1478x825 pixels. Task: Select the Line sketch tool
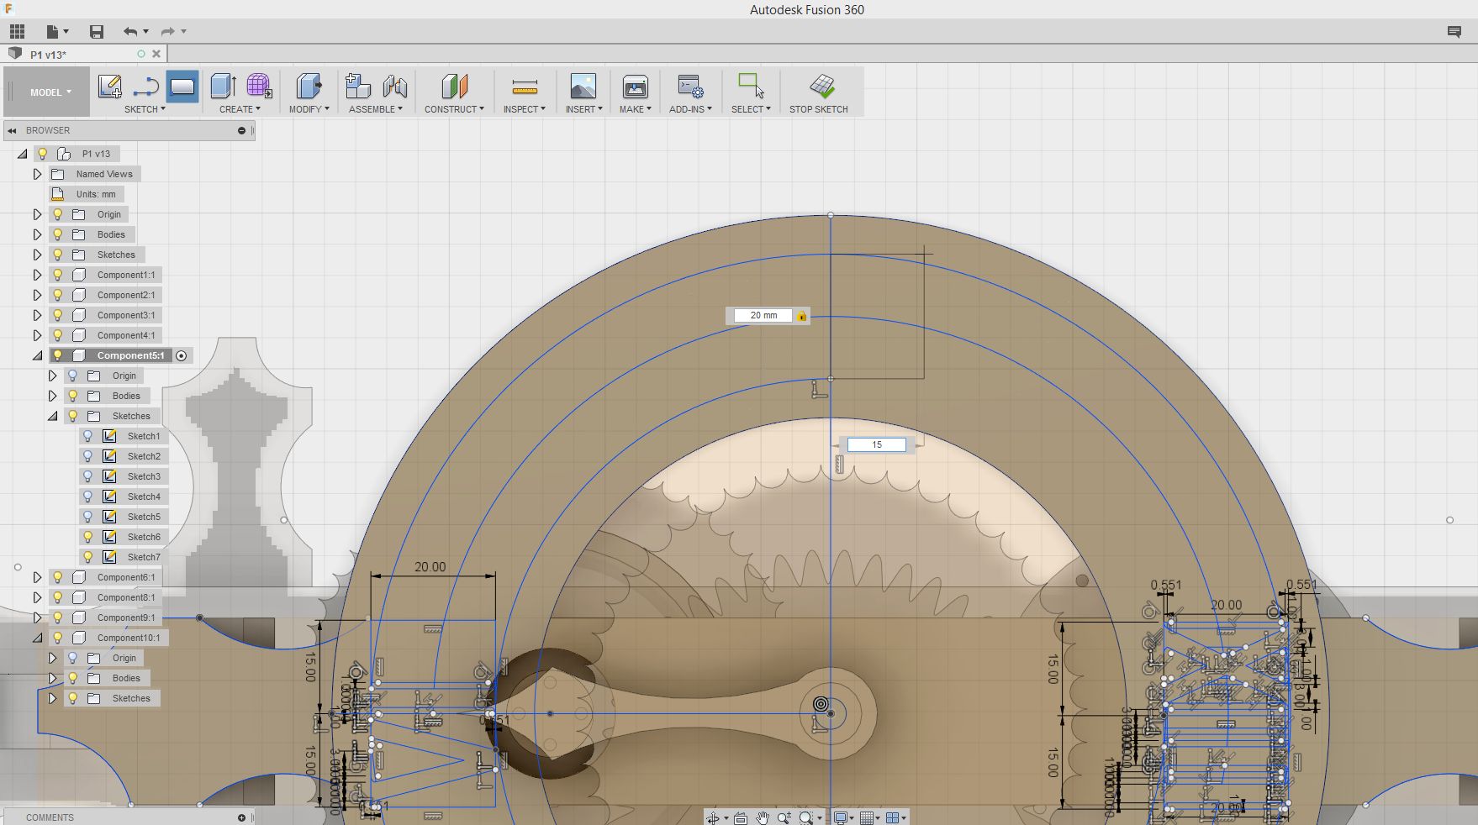coord(145,86)
